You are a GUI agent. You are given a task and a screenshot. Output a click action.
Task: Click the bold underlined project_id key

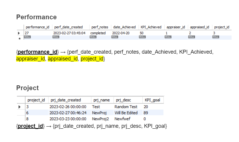[30, 126]
